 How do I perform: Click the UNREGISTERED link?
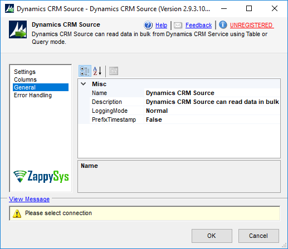(252, 25)
